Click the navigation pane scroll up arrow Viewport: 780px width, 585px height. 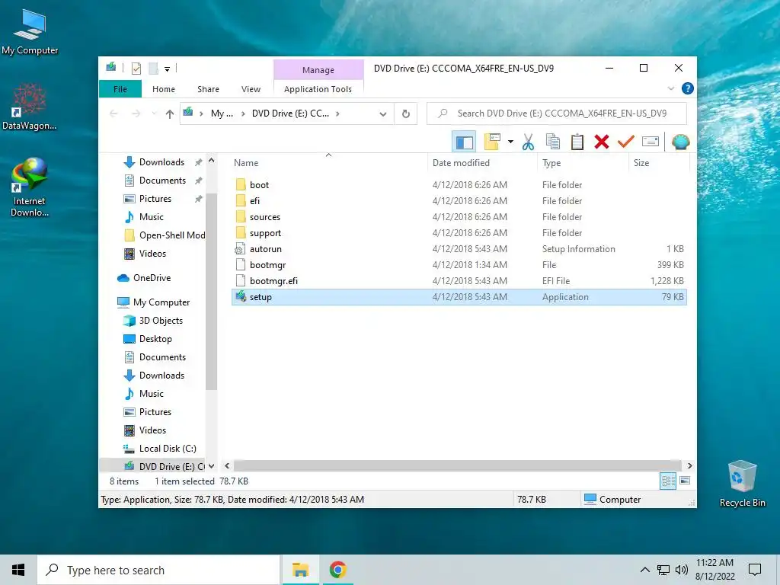tap(212, 161)
